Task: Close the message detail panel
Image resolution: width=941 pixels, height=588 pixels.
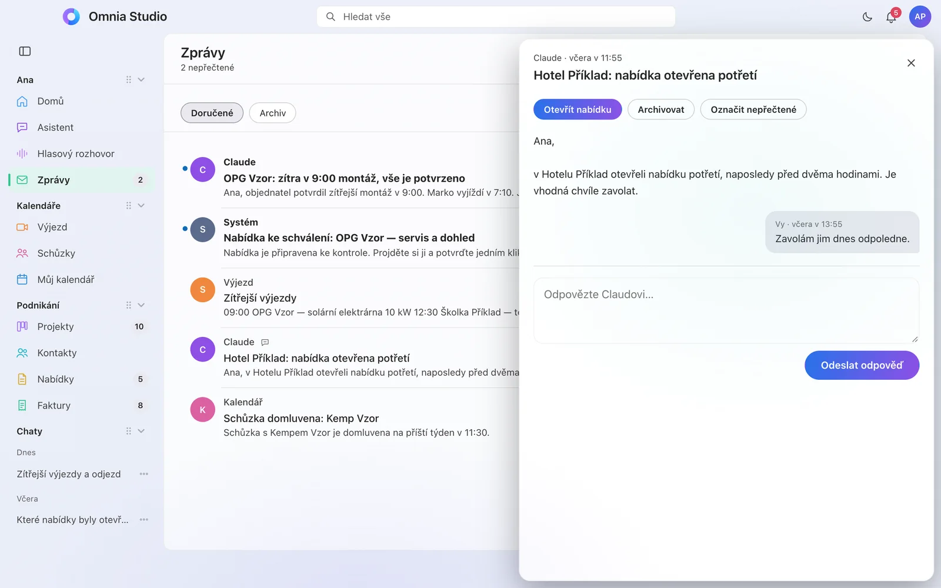Action: pyautogui.click(x=911, y=63)
